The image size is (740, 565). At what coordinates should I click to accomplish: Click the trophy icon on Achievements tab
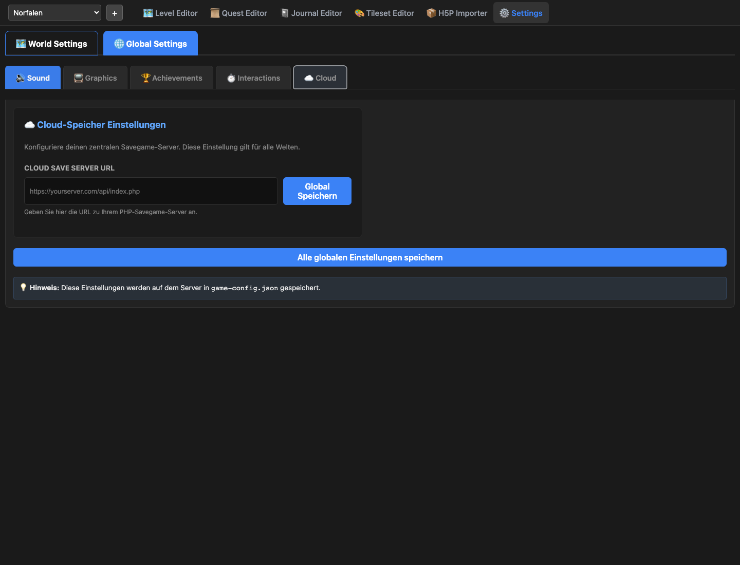coord(145,78)
